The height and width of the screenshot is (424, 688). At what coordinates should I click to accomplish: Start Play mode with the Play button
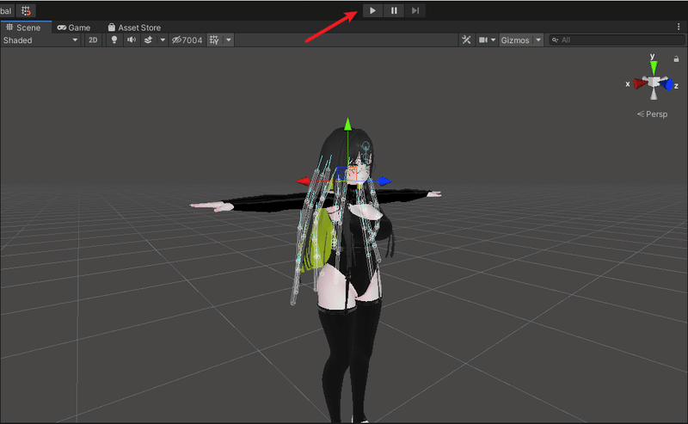(372, 10)
